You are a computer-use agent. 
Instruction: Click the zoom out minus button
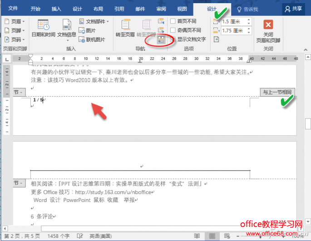coord(238,236)
